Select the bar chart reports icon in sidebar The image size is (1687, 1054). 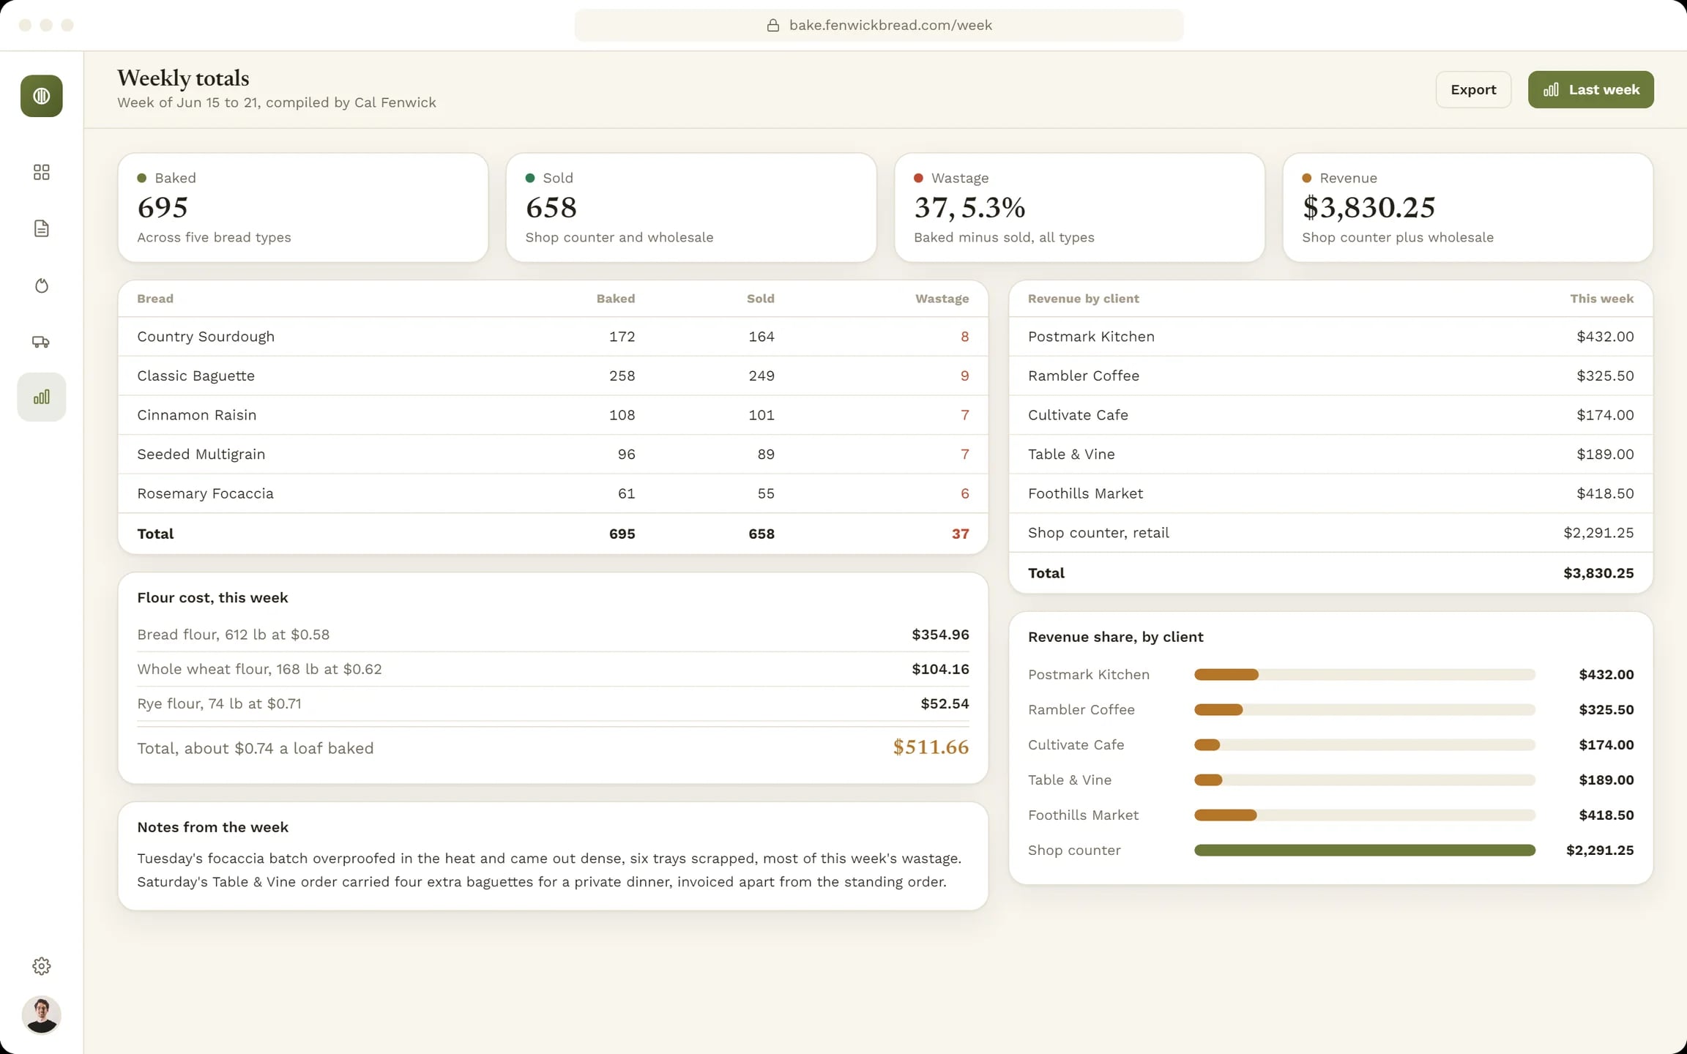pyautogui.click(x=42, y=397)
